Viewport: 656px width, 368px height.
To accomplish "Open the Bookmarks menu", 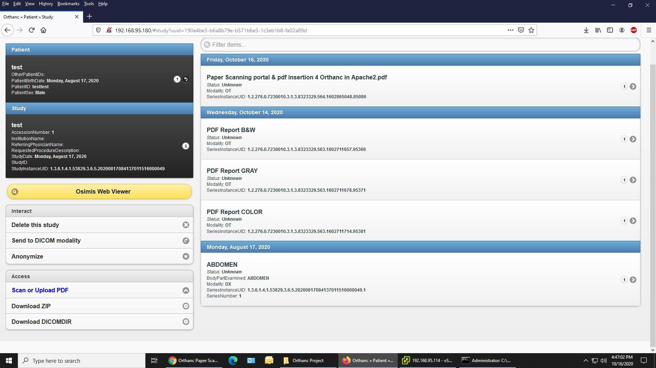I will pos(68,4).
